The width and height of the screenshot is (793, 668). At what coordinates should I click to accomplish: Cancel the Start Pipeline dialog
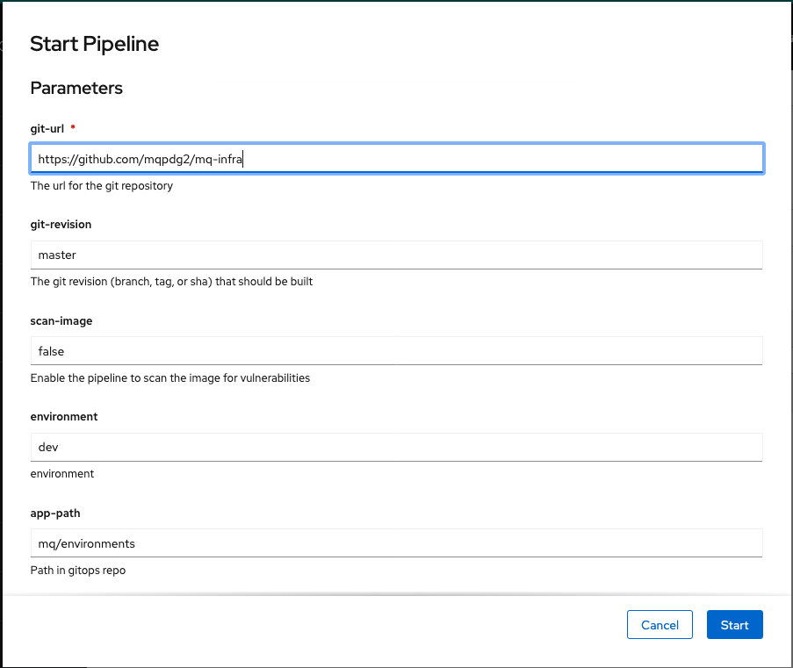tap(660, 625)
